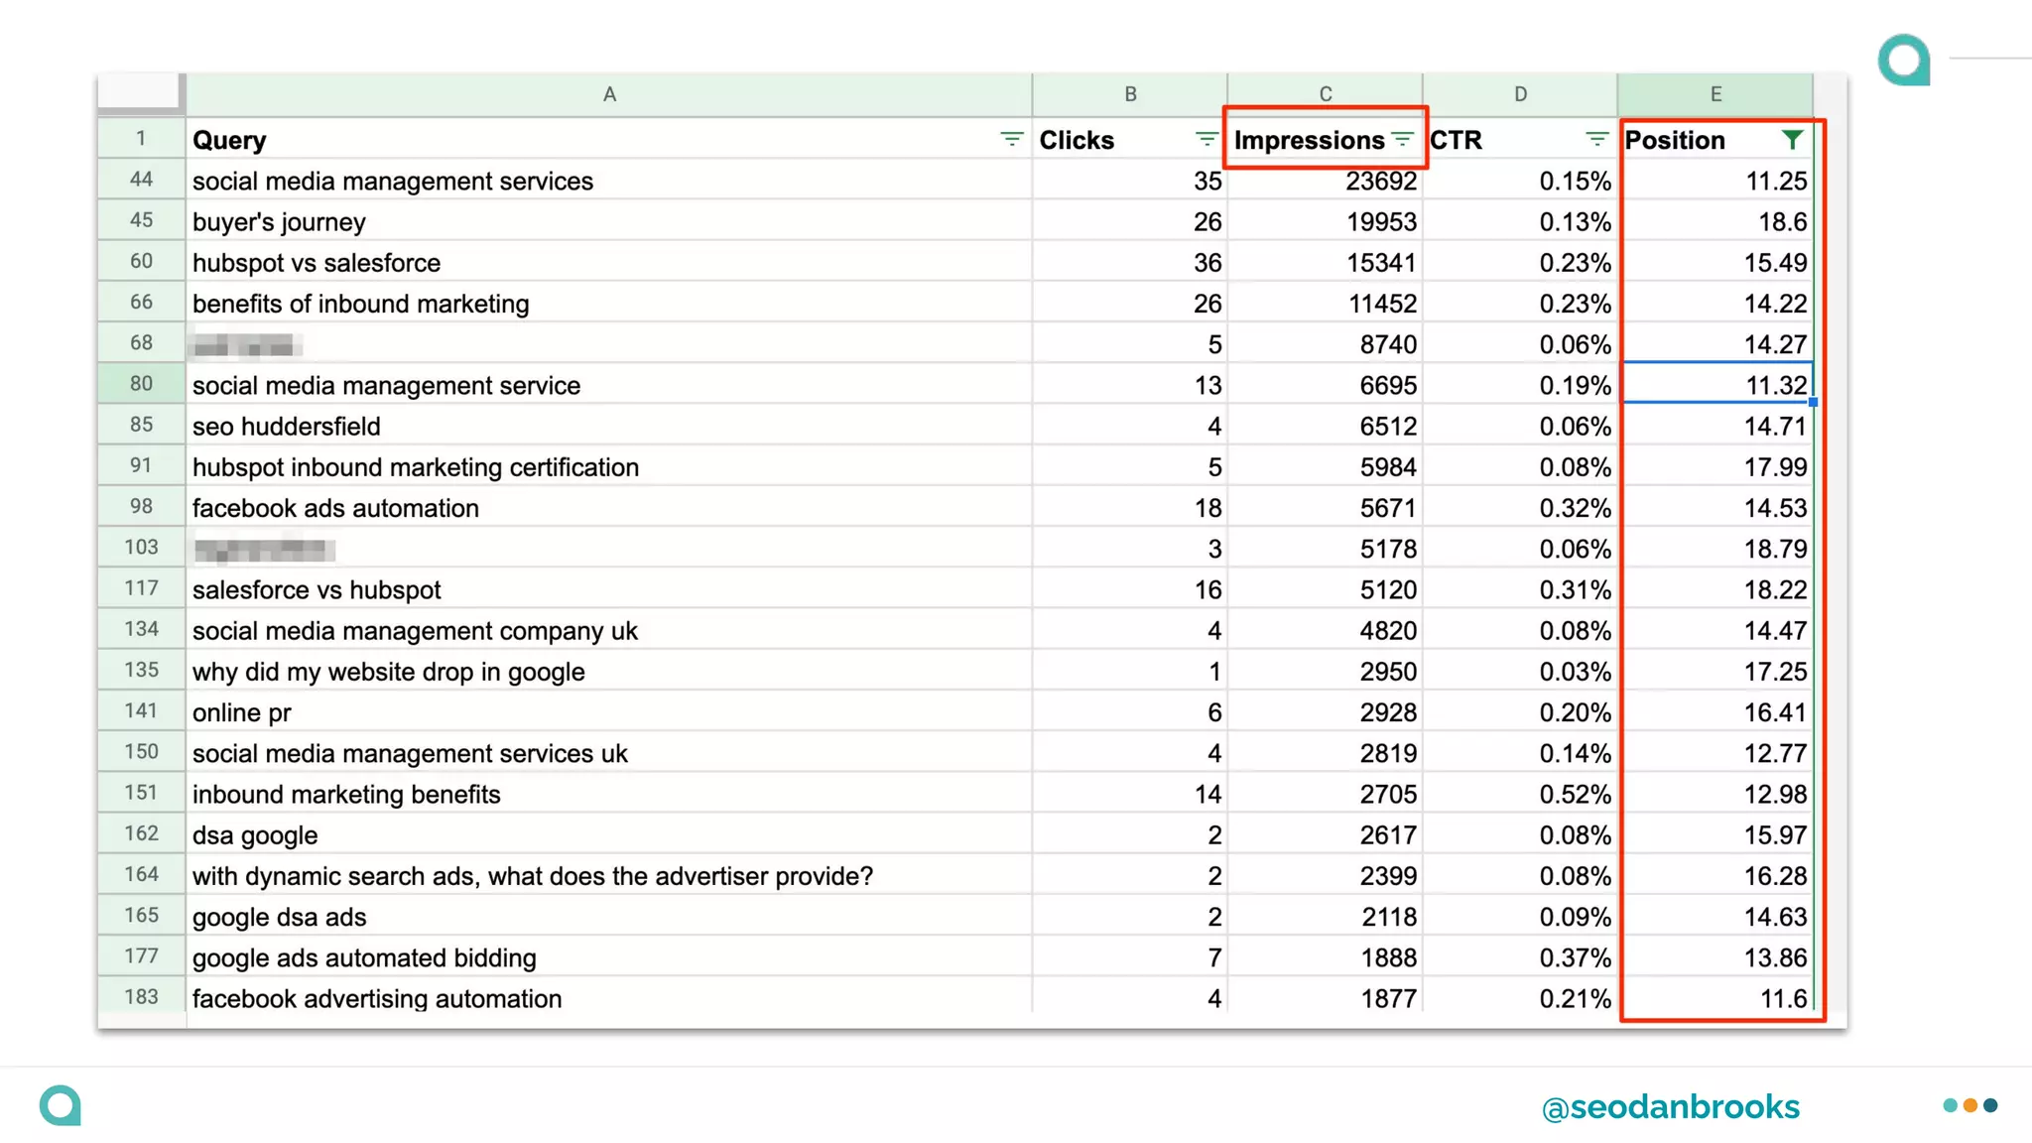Select column D header

click(x=1520, y=94)
